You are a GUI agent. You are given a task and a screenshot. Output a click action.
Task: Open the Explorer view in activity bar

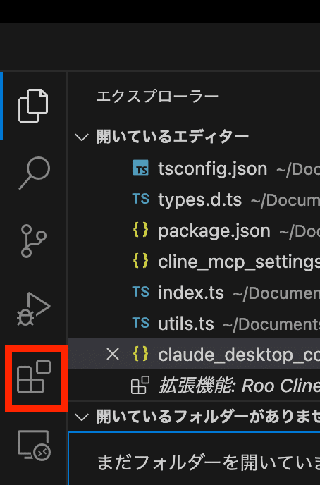pyautogui.click(x=33, y=106)
